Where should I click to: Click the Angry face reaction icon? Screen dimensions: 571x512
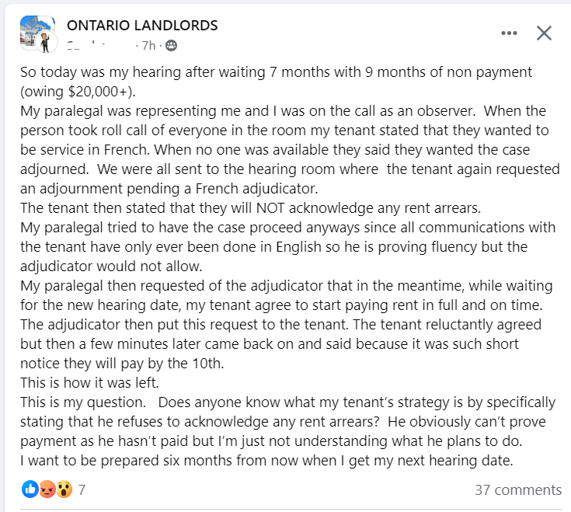pos(47,489)
